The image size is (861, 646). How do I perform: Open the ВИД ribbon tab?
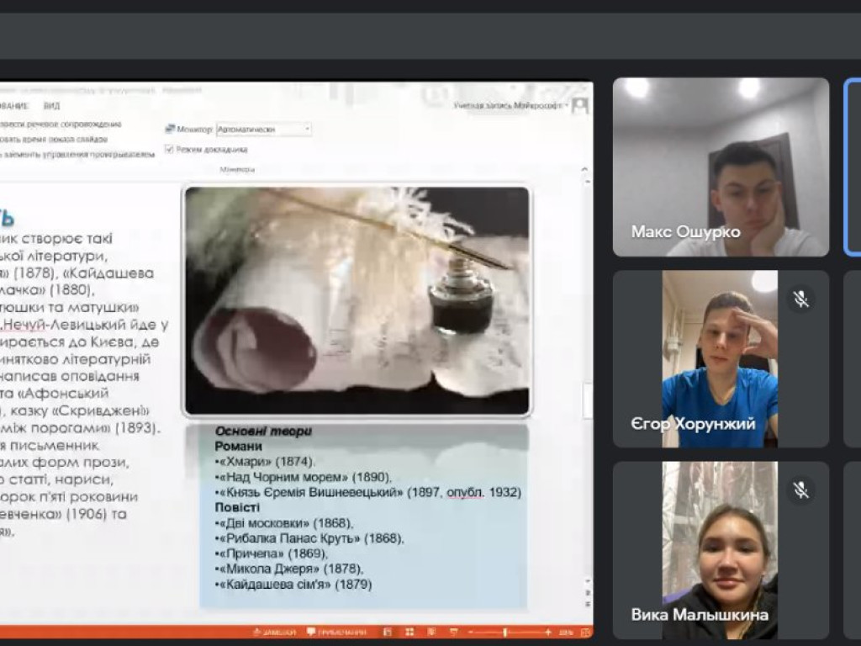pyautogui.click(x=51, y=106)
